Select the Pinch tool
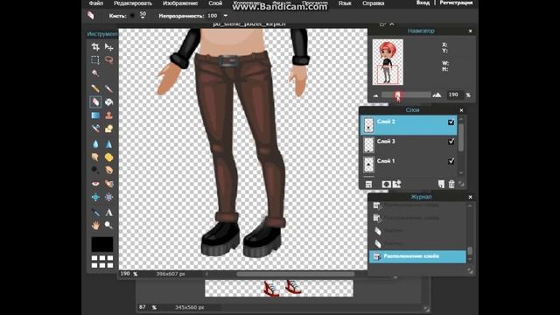 [108, 197]
